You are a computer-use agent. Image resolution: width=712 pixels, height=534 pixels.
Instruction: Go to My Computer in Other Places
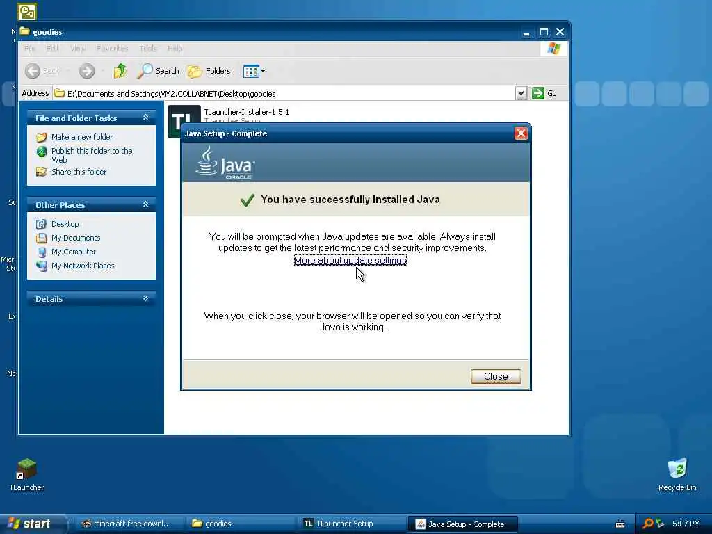point(74,252)
